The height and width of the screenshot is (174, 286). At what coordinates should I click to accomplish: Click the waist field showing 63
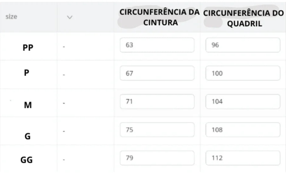(157, 45)
